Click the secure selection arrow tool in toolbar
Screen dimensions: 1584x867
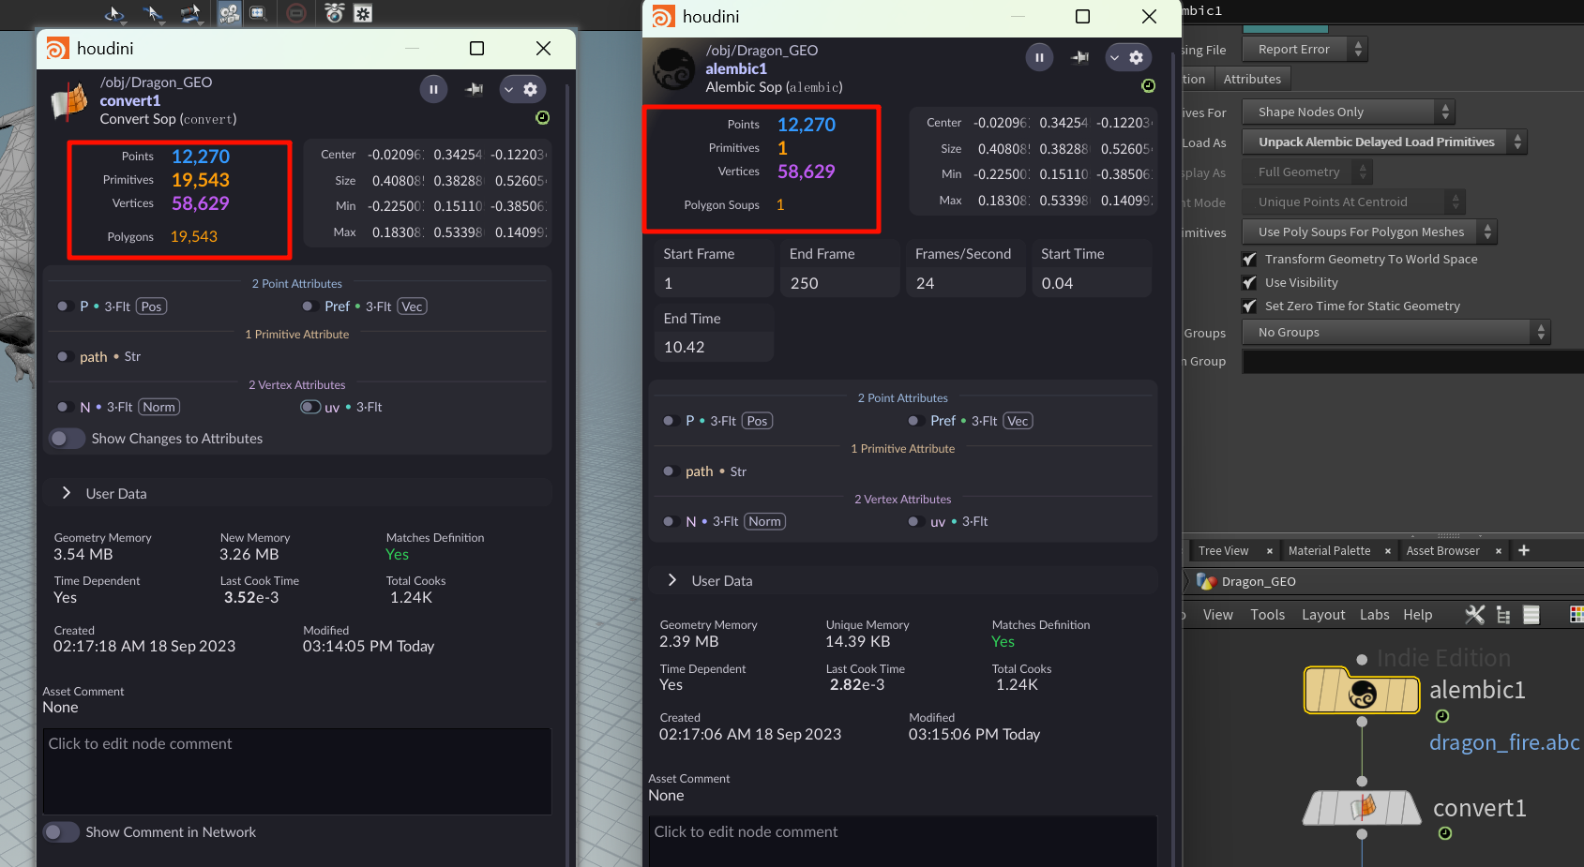click(153, 13)
